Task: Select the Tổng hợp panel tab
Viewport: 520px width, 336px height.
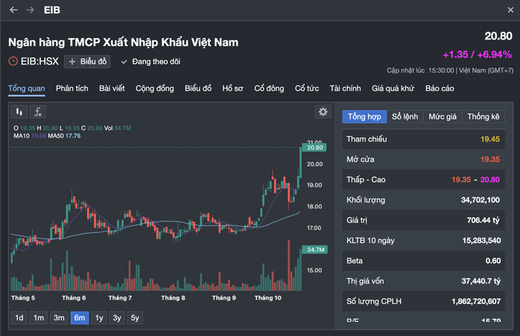Action: (x=364, y=117)
